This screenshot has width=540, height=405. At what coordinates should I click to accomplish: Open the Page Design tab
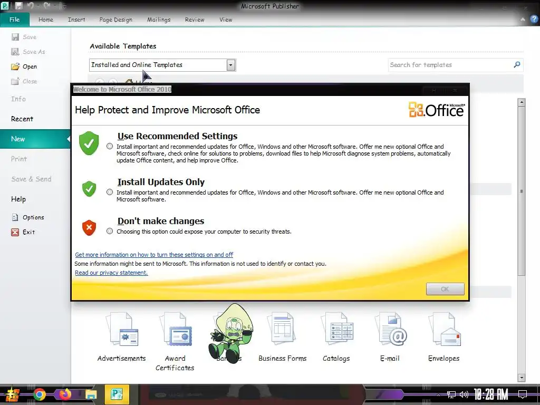[115, 20]
